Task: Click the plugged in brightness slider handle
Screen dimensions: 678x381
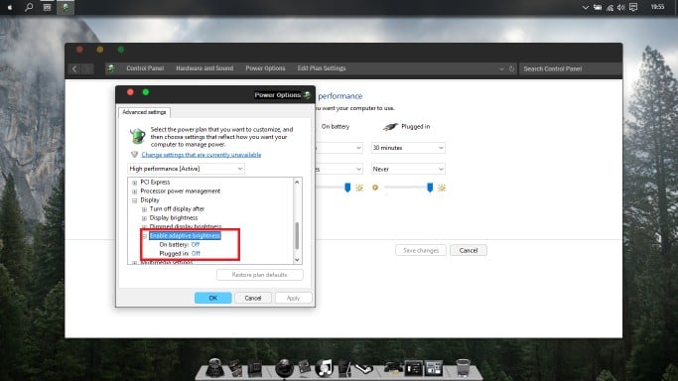Action: coord(430,188)
